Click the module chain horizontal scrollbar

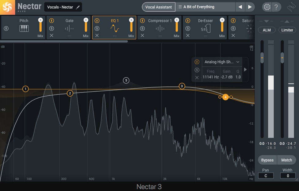[64, 41]
